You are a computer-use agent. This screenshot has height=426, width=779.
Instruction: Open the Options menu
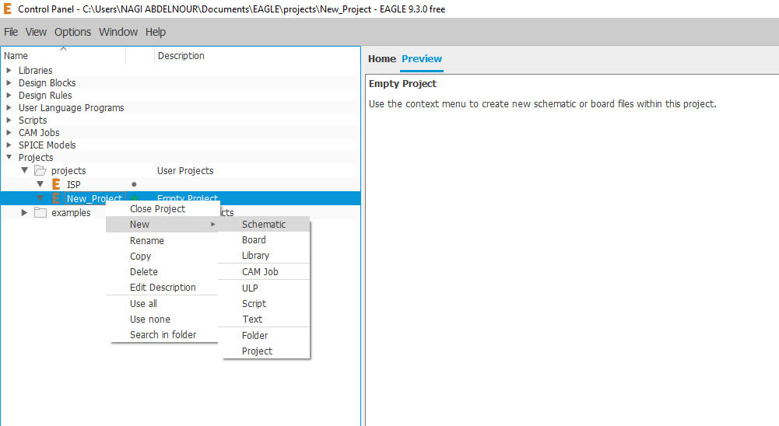click(72, 32)
